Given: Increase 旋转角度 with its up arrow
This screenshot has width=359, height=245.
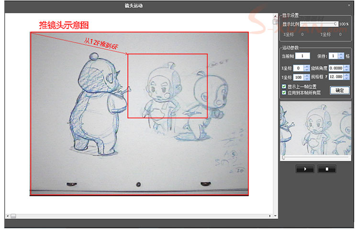Looking at the screenshot, I should (347, 66).
